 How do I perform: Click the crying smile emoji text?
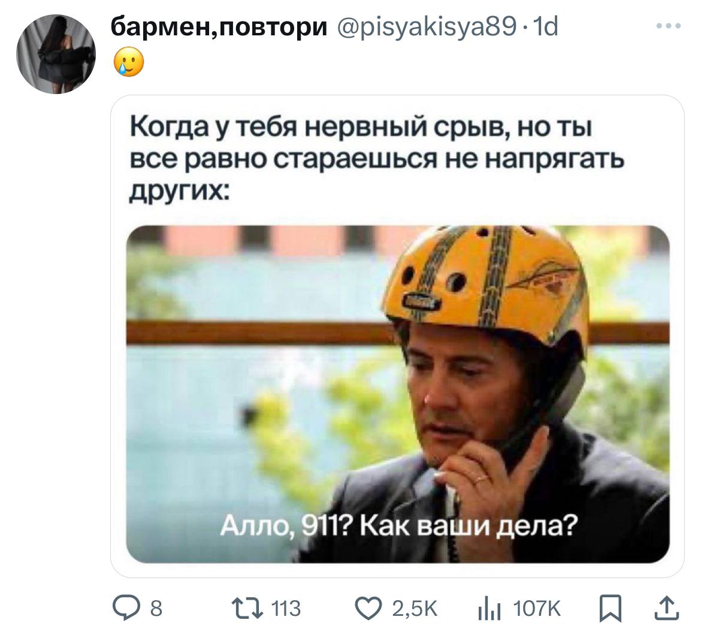click(129, 62)
